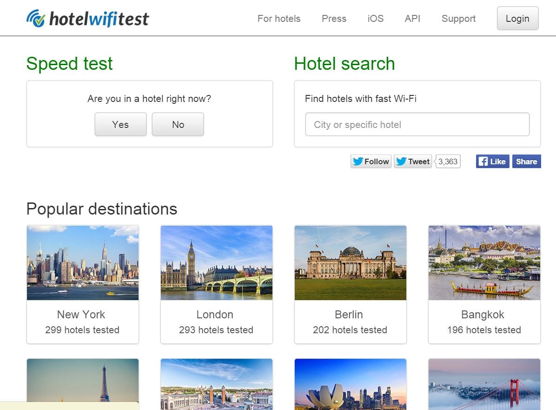Screen dimensions: 556x410
Task: Open the API documentation link
Action: pos(412,19)
